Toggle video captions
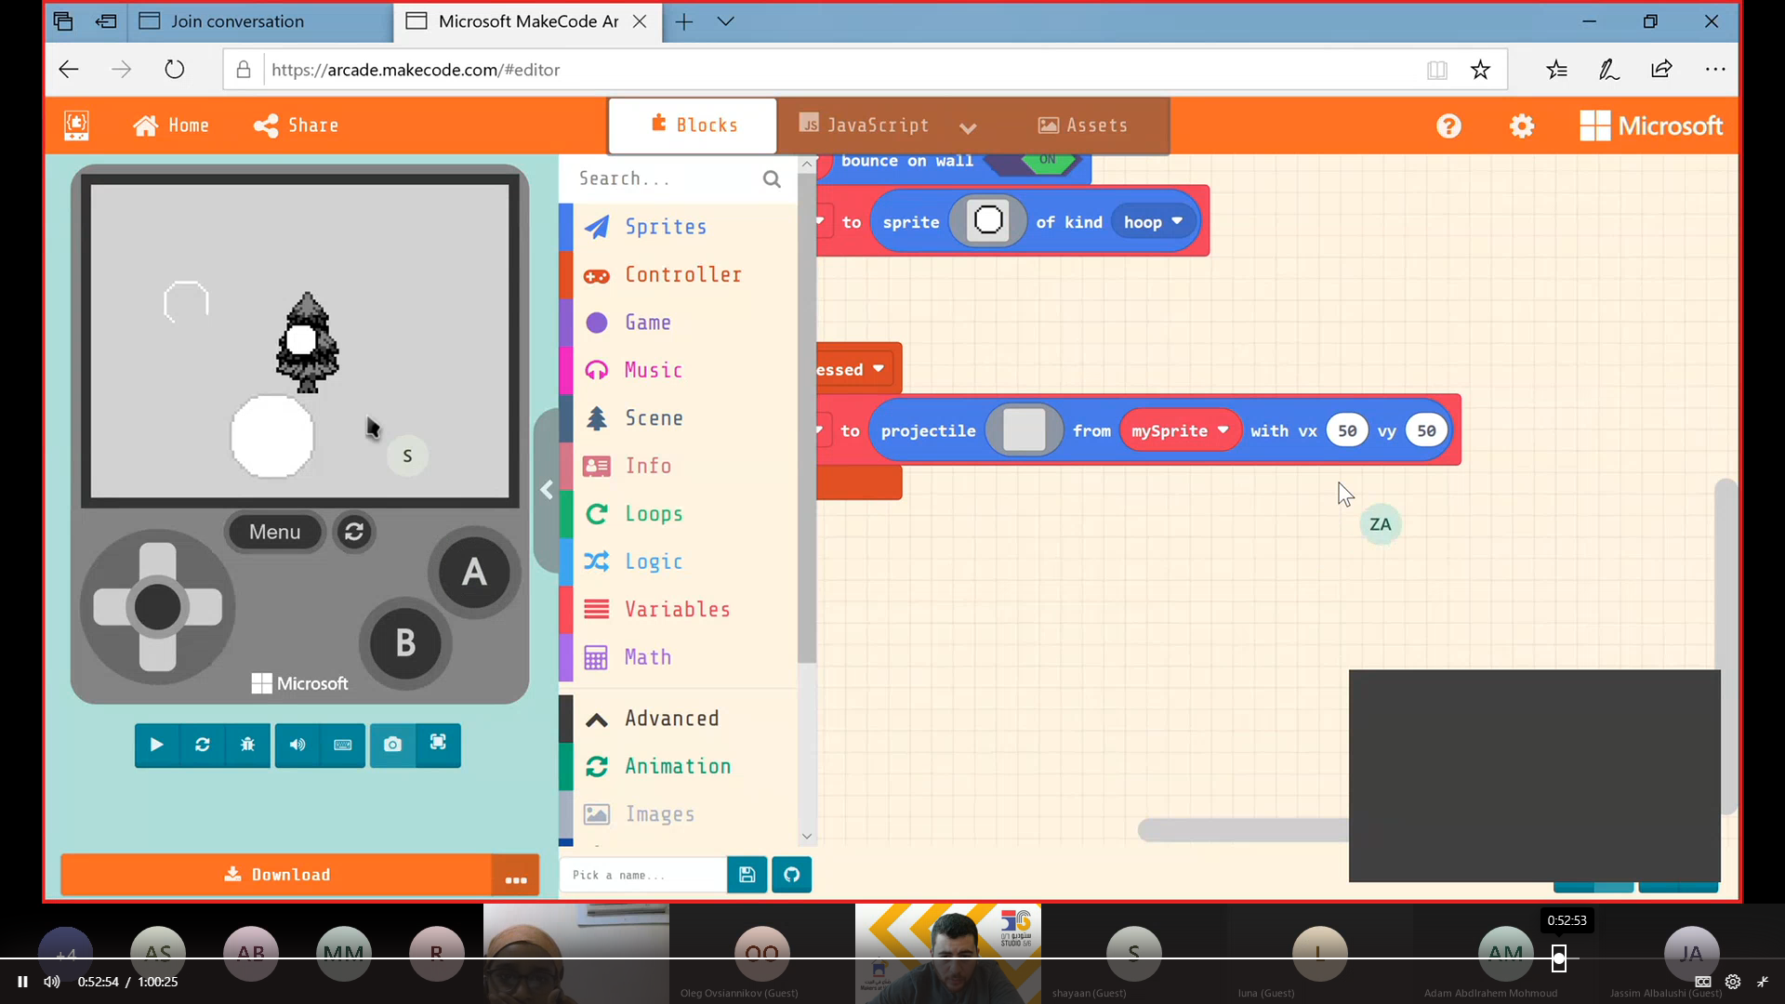The image size is (1785, 1004). 1703,982
